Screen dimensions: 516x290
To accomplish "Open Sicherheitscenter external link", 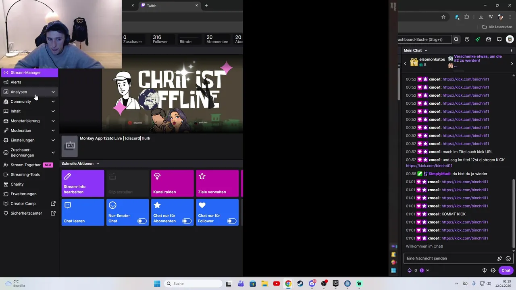I will [x=29, y=213].
